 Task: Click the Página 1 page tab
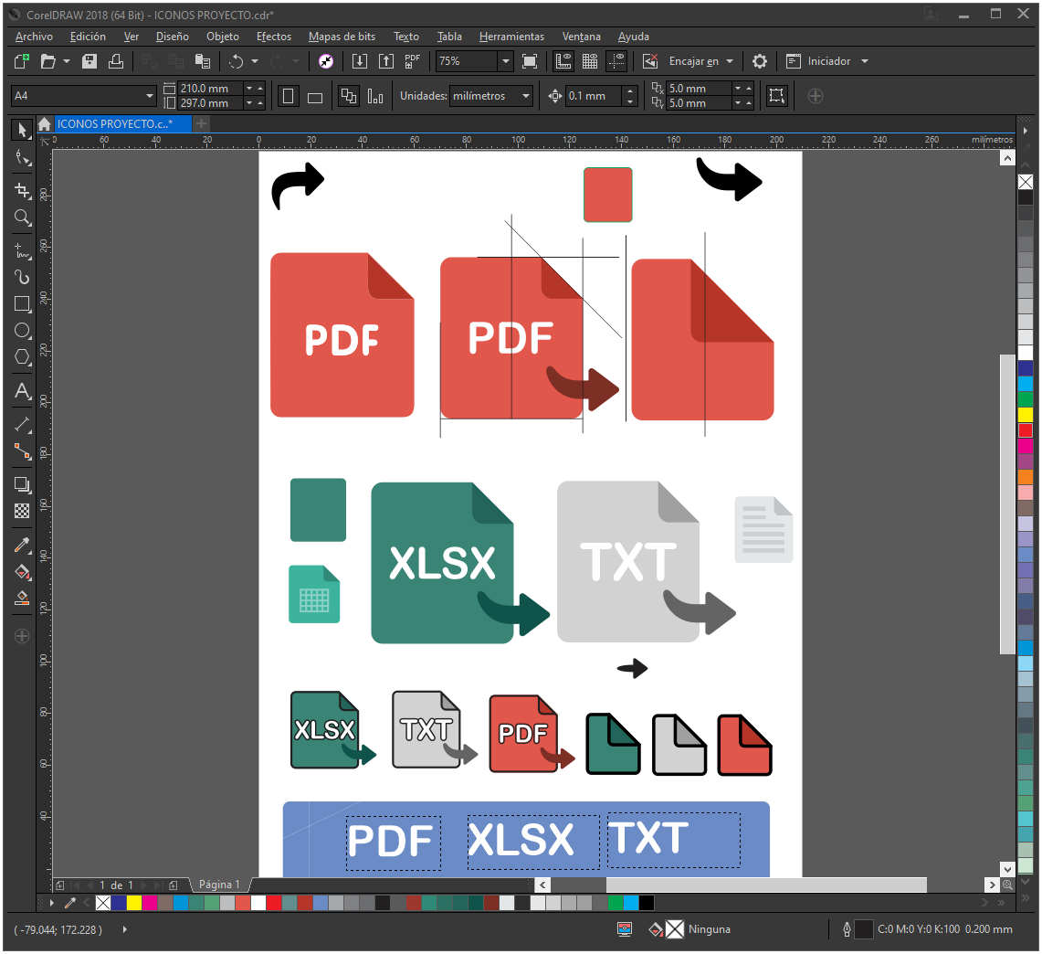218,885
